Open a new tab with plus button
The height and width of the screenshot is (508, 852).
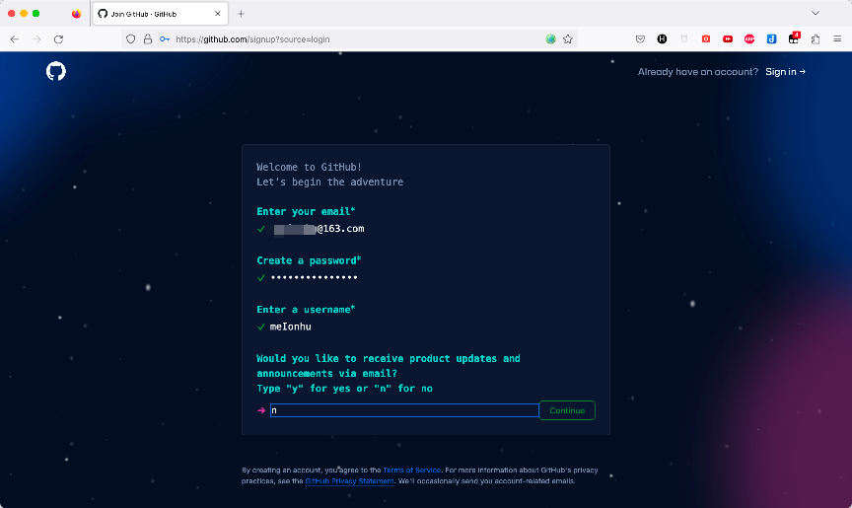pos(241,14)
